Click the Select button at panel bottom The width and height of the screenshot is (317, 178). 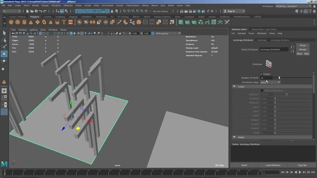pos(244,165)
